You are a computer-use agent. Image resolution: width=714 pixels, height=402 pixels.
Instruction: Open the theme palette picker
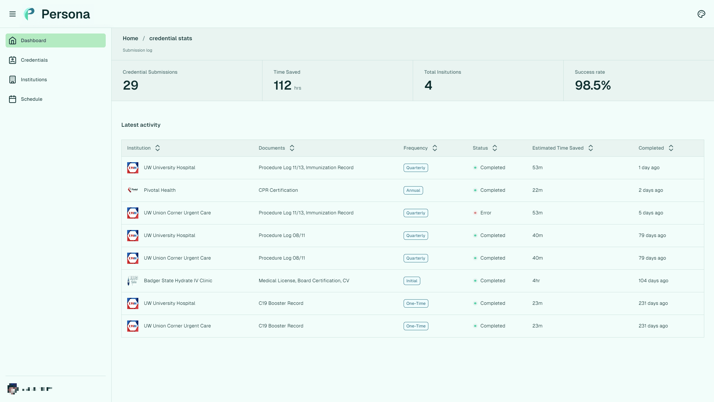(701, 14)
